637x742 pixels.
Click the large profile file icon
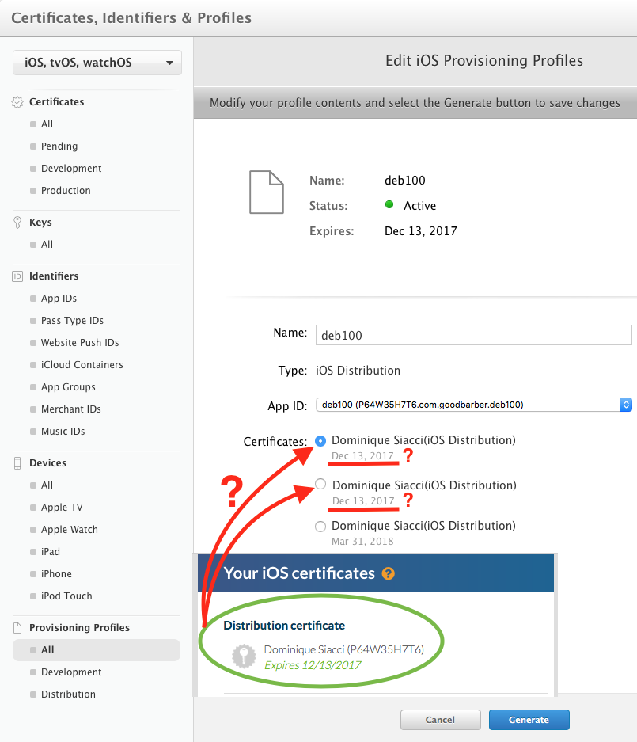click(266, 192)
